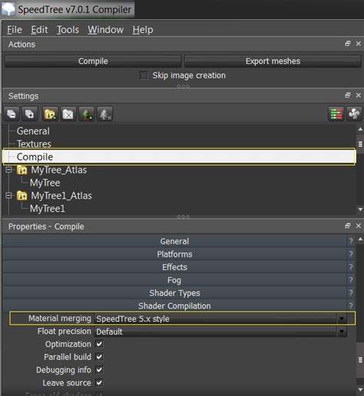Click the MyTree1_Atlas folder icon
The height and width of the screenshot is (396, 364).
pyautogui.click(x=22, y=196)
